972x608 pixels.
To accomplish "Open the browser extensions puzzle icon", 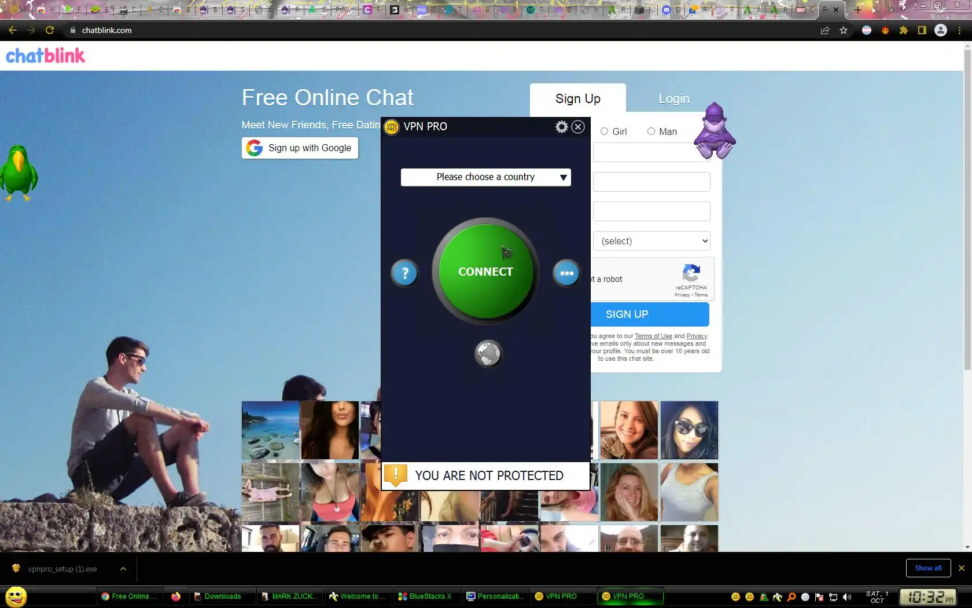I will click(x=904, y=30).
